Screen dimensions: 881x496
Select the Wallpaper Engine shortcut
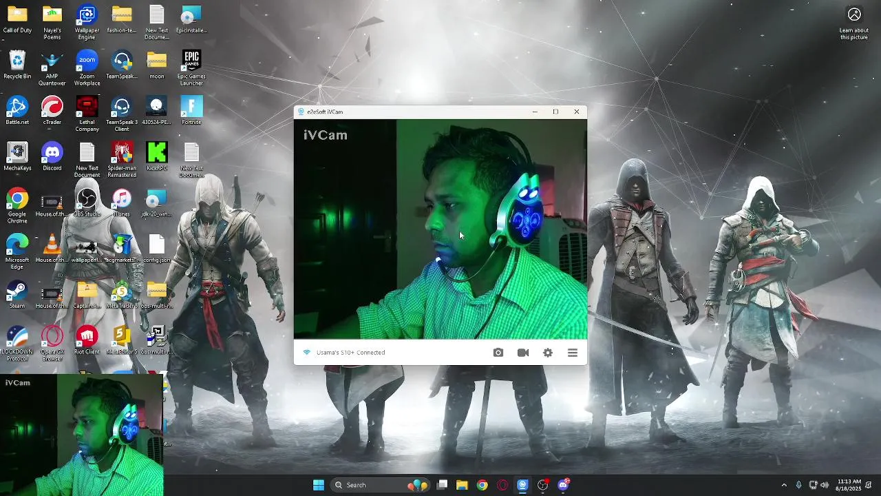pos(87,23)
